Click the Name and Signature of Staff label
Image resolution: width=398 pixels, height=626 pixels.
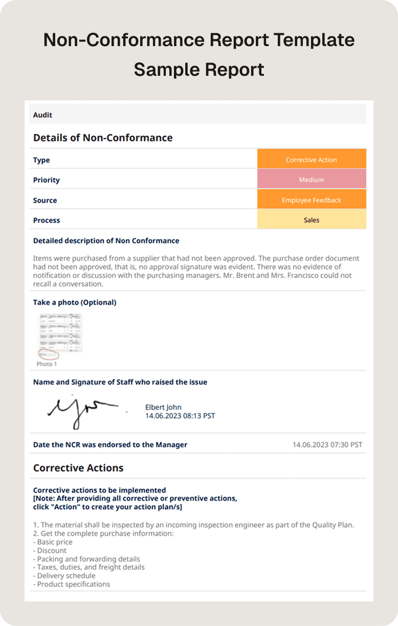pyautogui.click(x=120, y=382)
